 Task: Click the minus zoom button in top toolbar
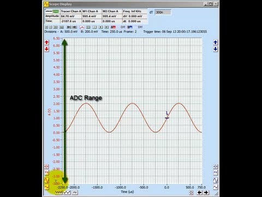[x=50, y=27]
